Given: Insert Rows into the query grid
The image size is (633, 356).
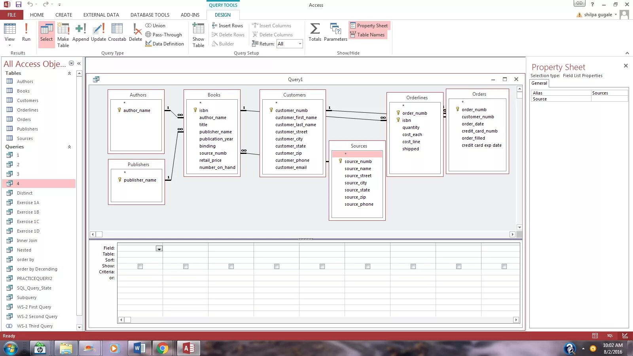Looking at the screenshot, I should tap(227, 25).
